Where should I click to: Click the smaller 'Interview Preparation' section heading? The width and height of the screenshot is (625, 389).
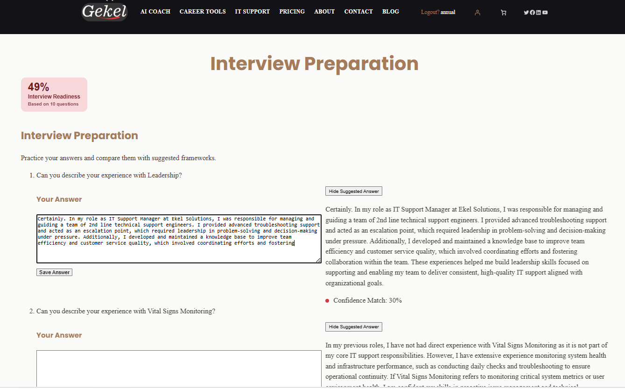pyautogui.click(x=79, y=135)
